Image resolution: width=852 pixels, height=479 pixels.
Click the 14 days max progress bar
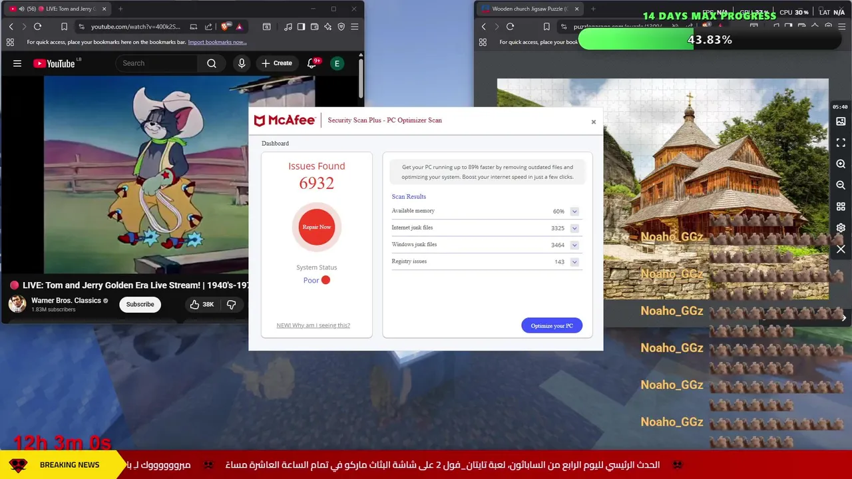pos(710,40)
